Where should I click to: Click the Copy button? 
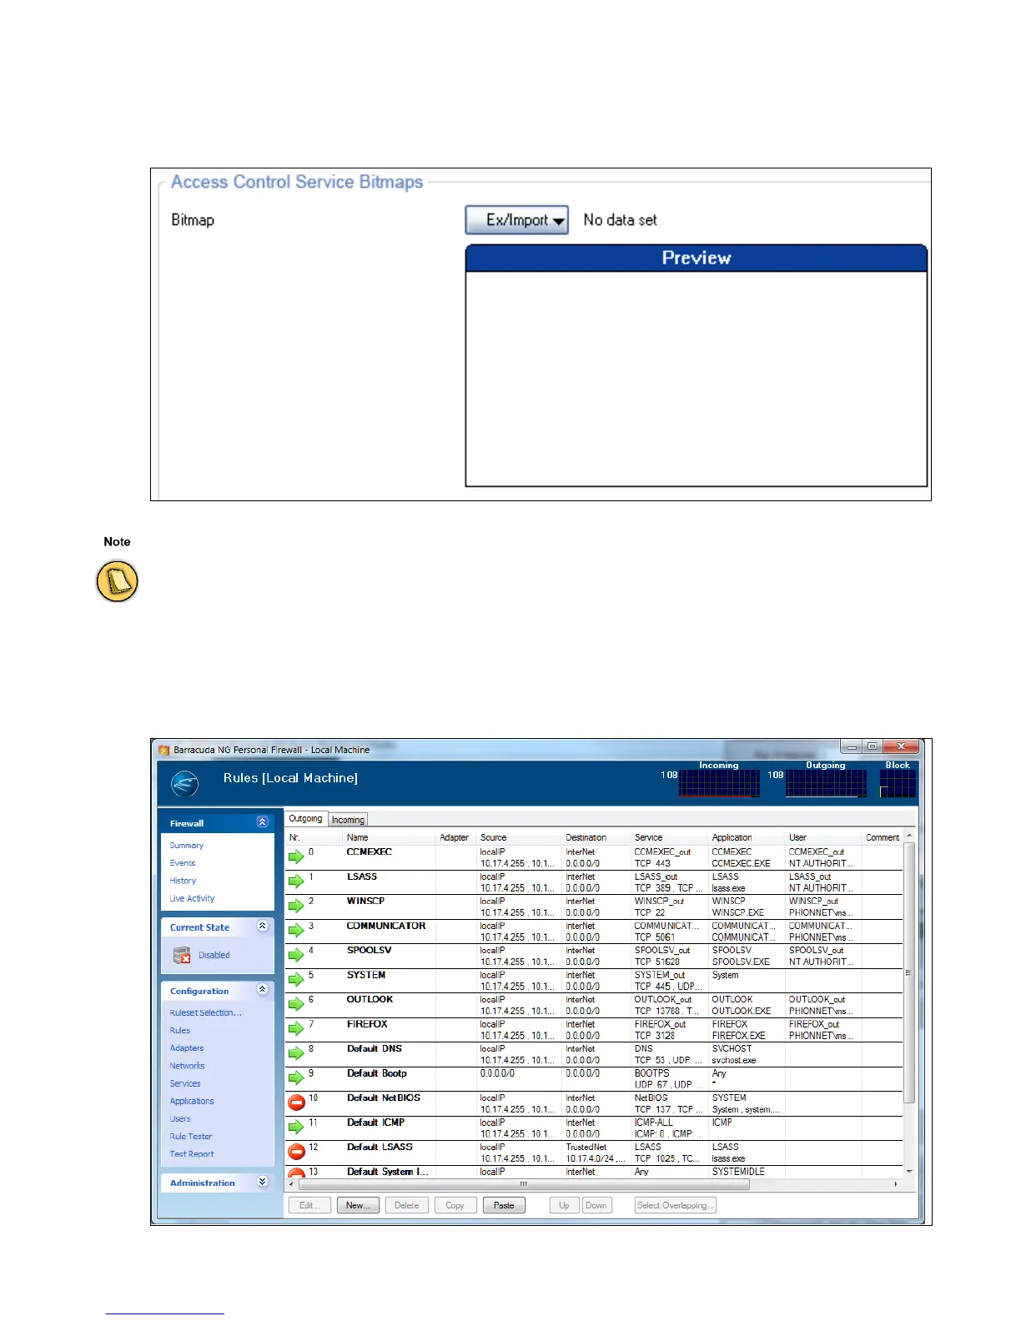click(x=455, y=1205)
